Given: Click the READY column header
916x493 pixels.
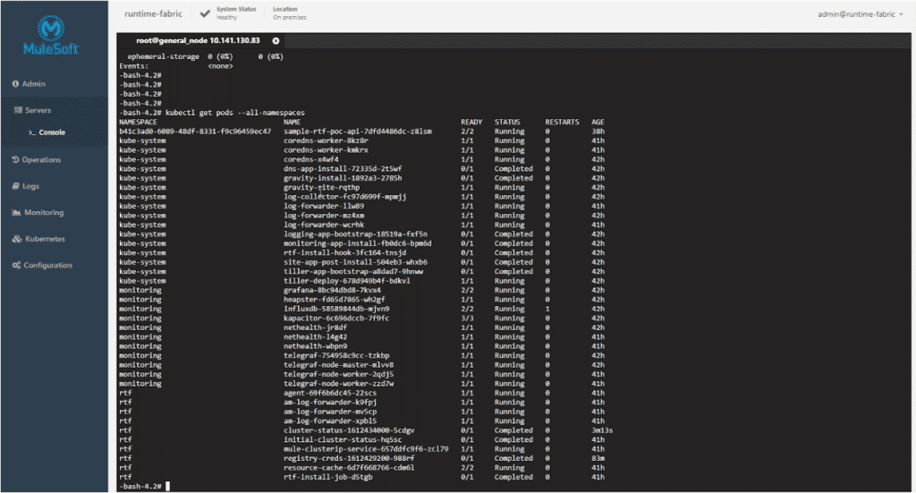Looking at the screenshot, I should point(471,122).
